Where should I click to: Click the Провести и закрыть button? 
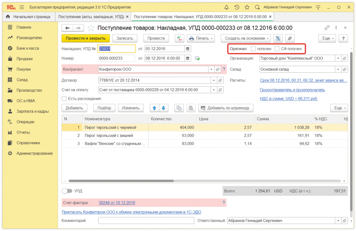86,38
